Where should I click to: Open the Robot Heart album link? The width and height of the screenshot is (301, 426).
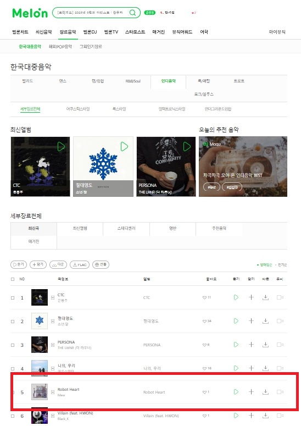[154, 392]
